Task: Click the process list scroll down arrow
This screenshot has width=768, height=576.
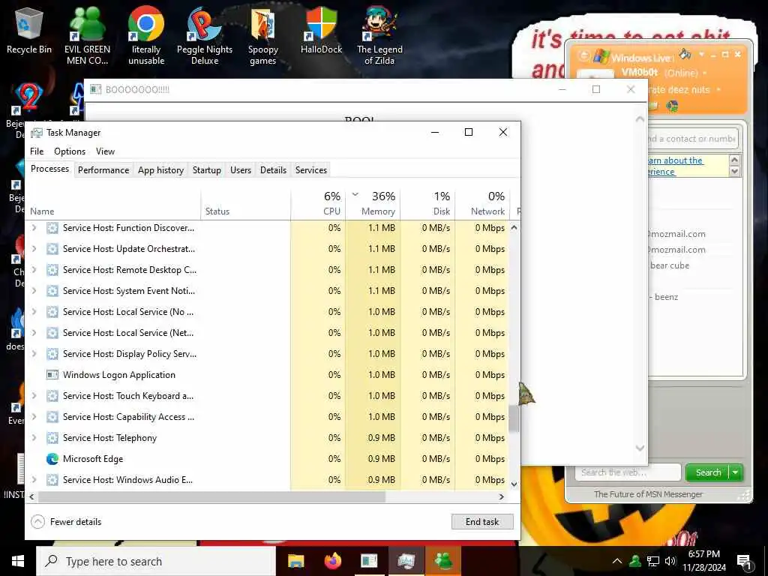Action: [514, 484]
